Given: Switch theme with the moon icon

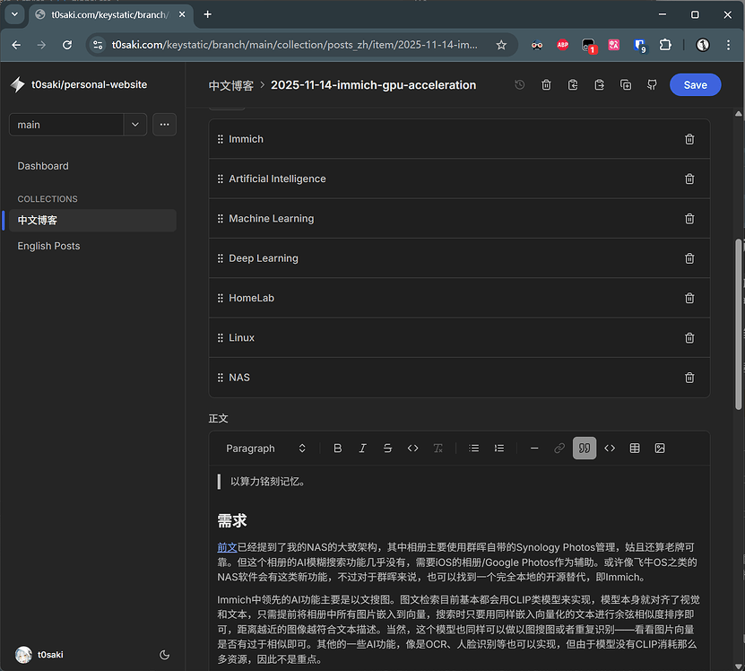Looking at the screenshot, I should pyautogui.click(x=164, y=655).
